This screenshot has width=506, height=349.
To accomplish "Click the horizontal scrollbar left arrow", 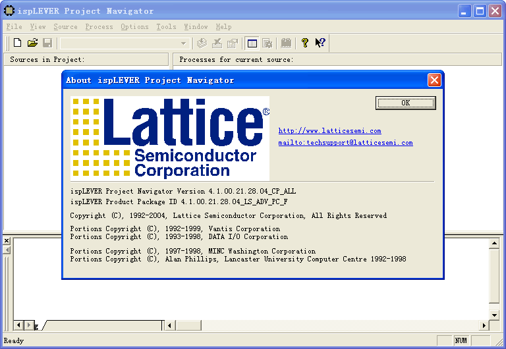I will pyautogui.click(x=170, y=325).
